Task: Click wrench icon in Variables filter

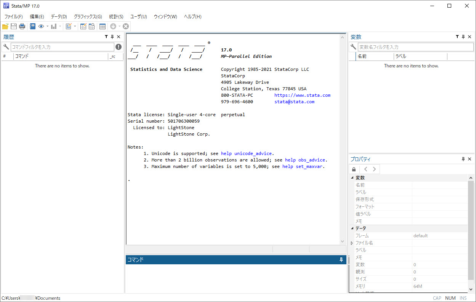Action: 353,47
